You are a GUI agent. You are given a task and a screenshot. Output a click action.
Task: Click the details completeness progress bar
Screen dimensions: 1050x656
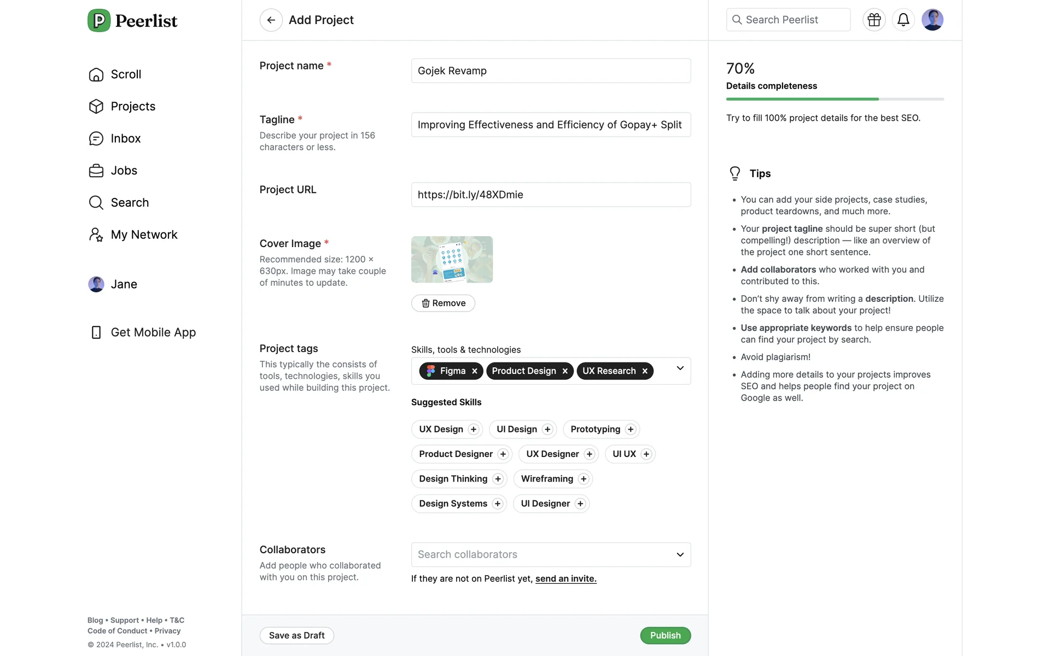click(835, 99)
